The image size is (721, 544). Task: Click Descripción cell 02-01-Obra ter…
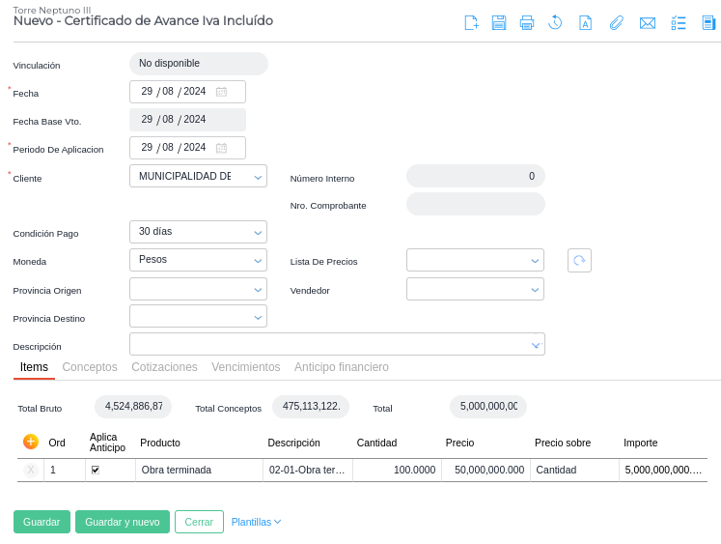(x=308, y=470)
